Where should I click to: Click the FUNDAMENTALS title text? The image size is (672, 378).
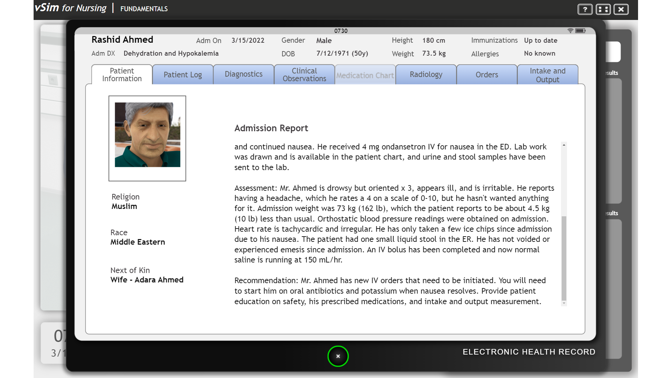[144, 9]
